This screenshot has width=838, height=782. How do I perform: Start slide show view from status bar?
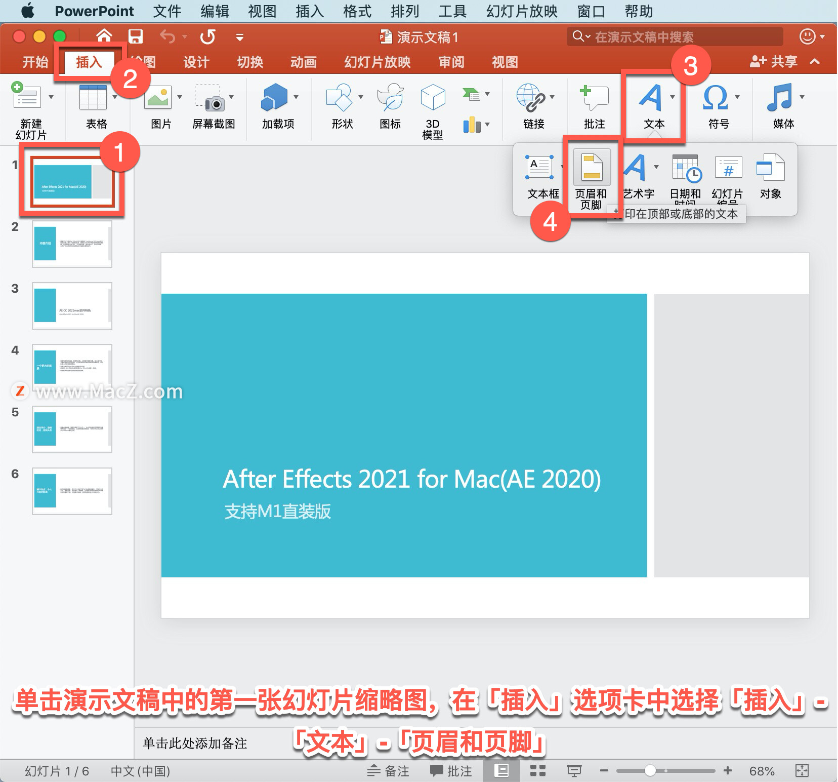click(x=574, y=771)
